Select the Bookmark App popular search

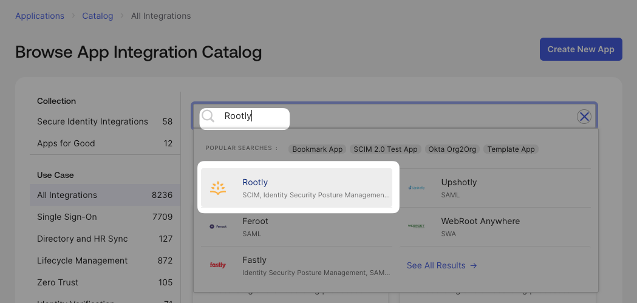317,149
